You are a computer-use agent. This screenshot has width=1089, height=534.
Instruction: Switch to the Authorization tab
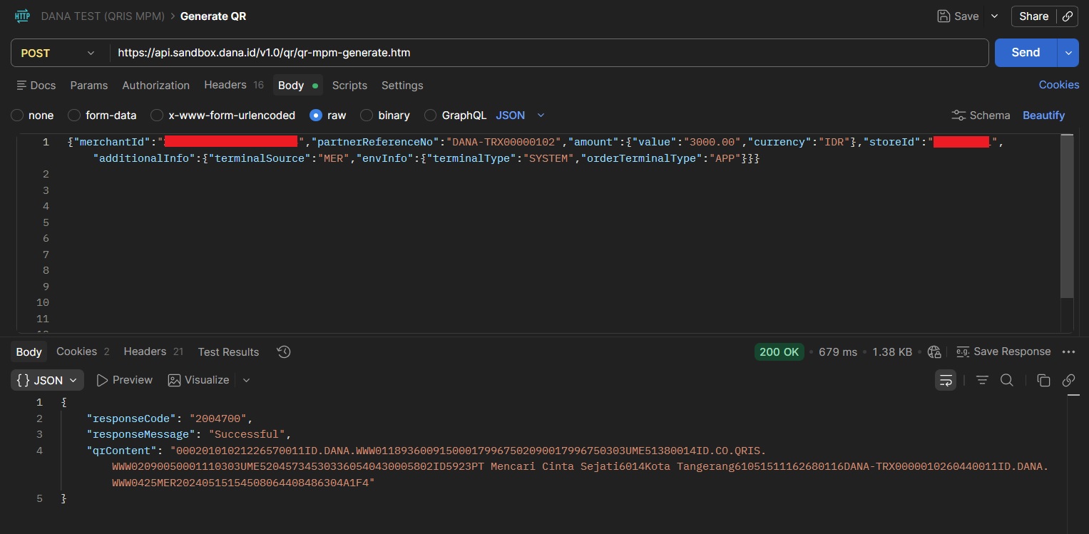pyautogui.click(x=156, y=85)
